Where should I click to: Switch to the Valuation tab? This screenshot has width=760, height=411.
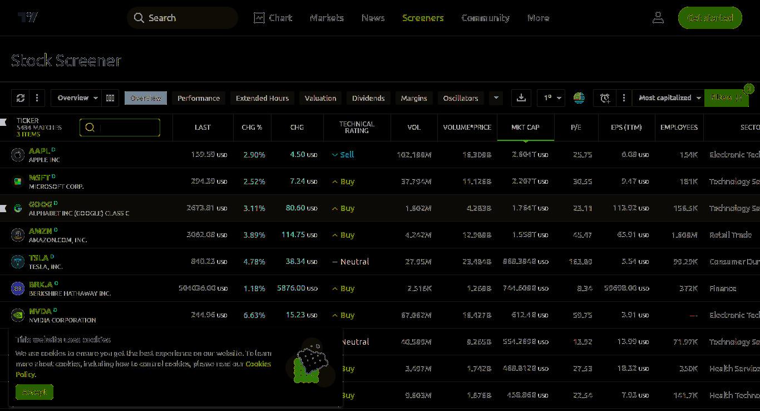pos(320,98)
